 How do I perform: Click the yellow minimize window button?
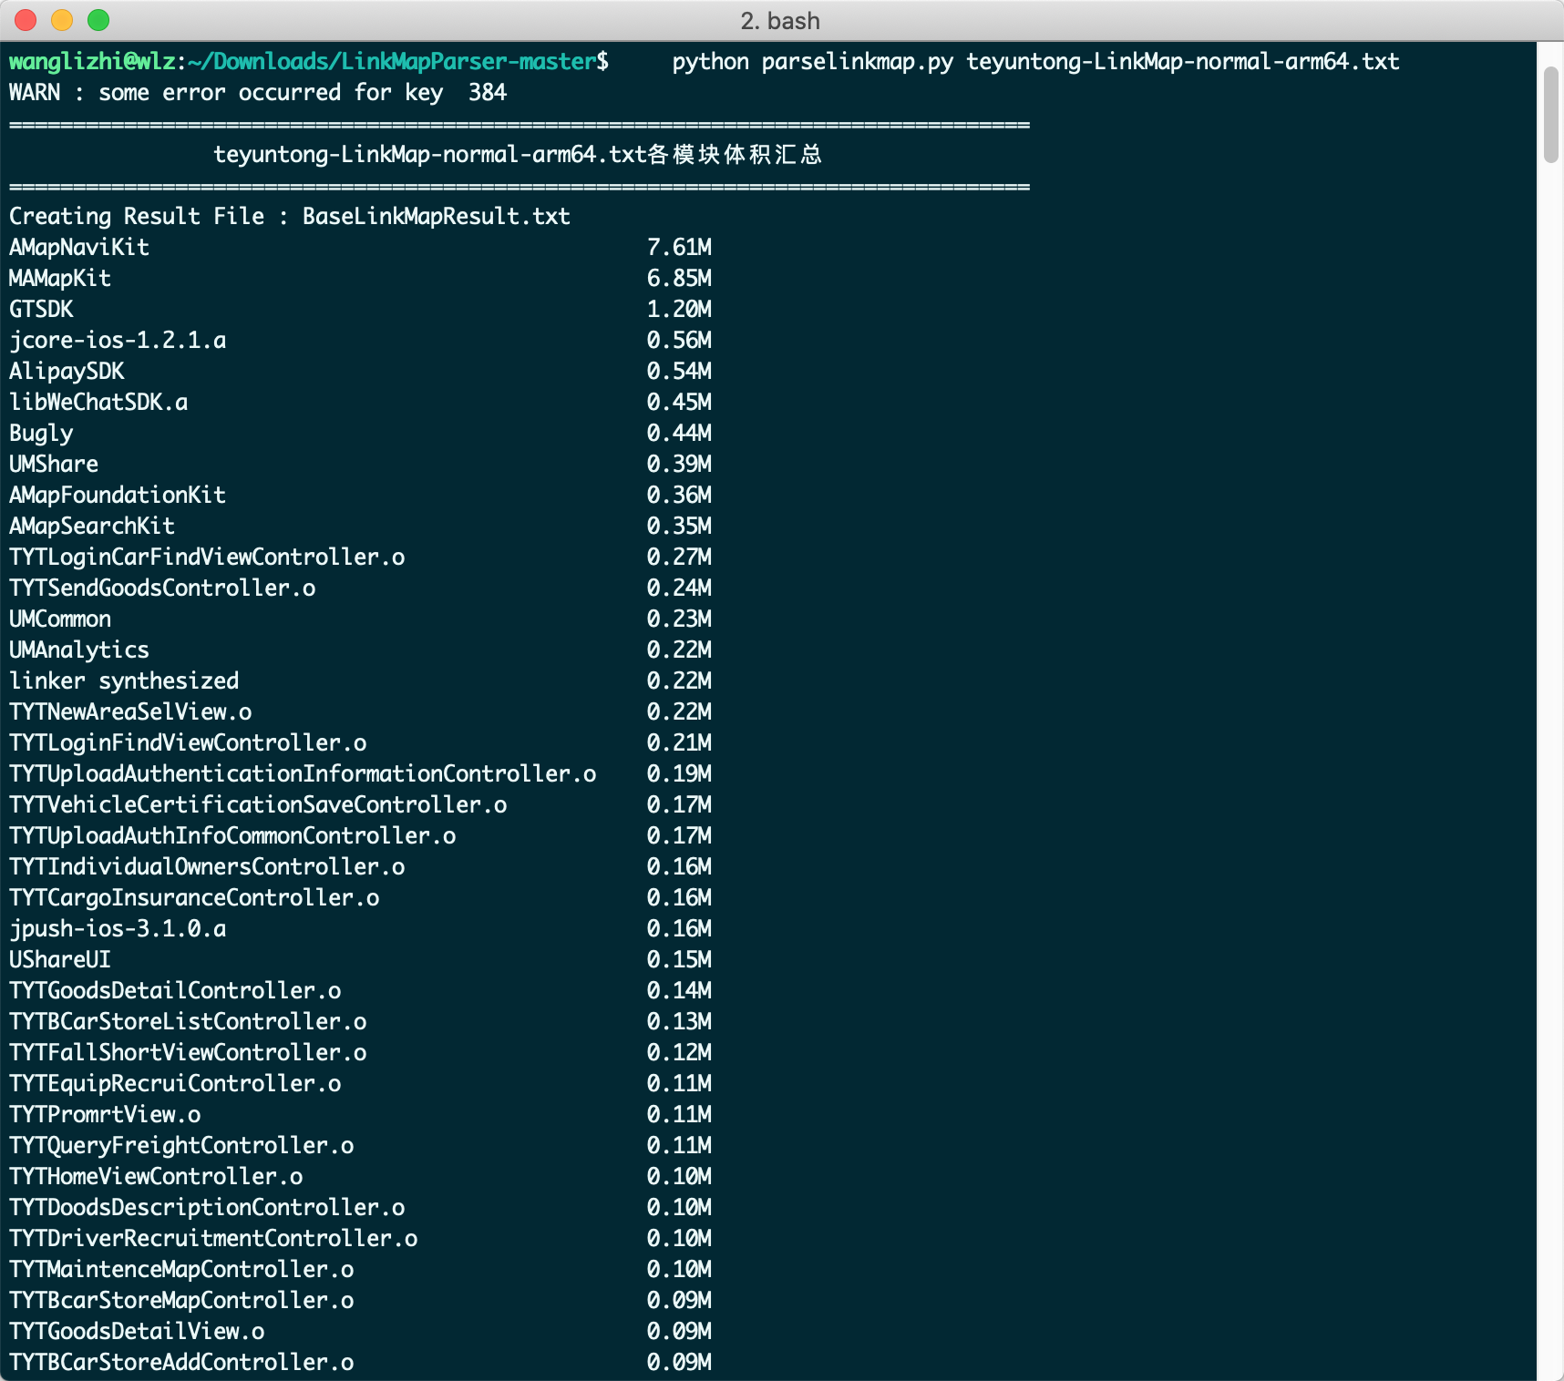[62, 20]
